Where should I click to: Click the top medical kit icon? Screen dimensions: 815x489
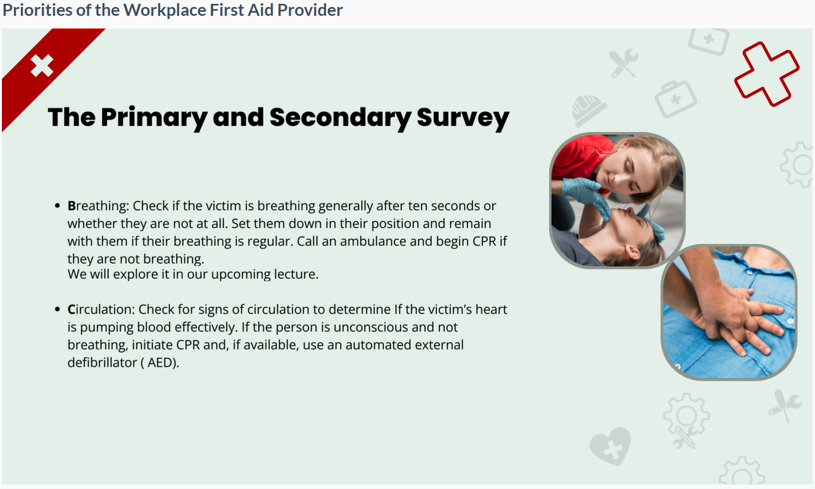(x=709, y=41)
